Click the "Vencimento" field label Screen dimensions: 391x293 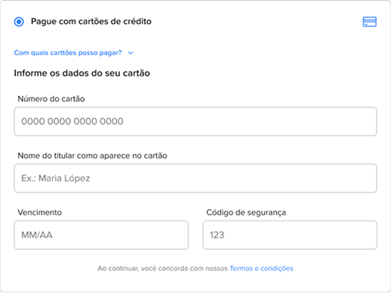point(39,212)
